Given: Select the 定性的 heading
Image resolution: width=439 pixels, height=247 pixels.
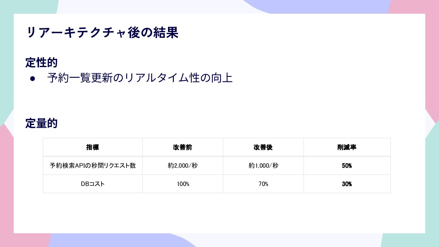Looking at the screenshot, I should point(41,63).
